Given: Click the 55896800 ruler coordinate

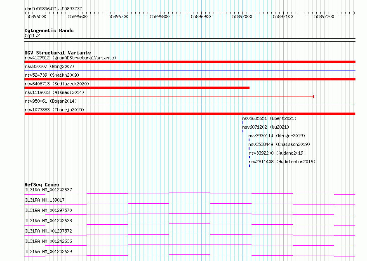Looking at the screenshot, I should tap(160, 16).
